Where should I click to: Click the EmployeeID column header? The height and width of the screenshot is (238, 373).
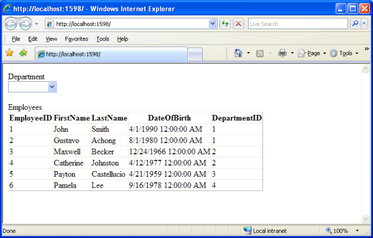(x=30, y=118)
